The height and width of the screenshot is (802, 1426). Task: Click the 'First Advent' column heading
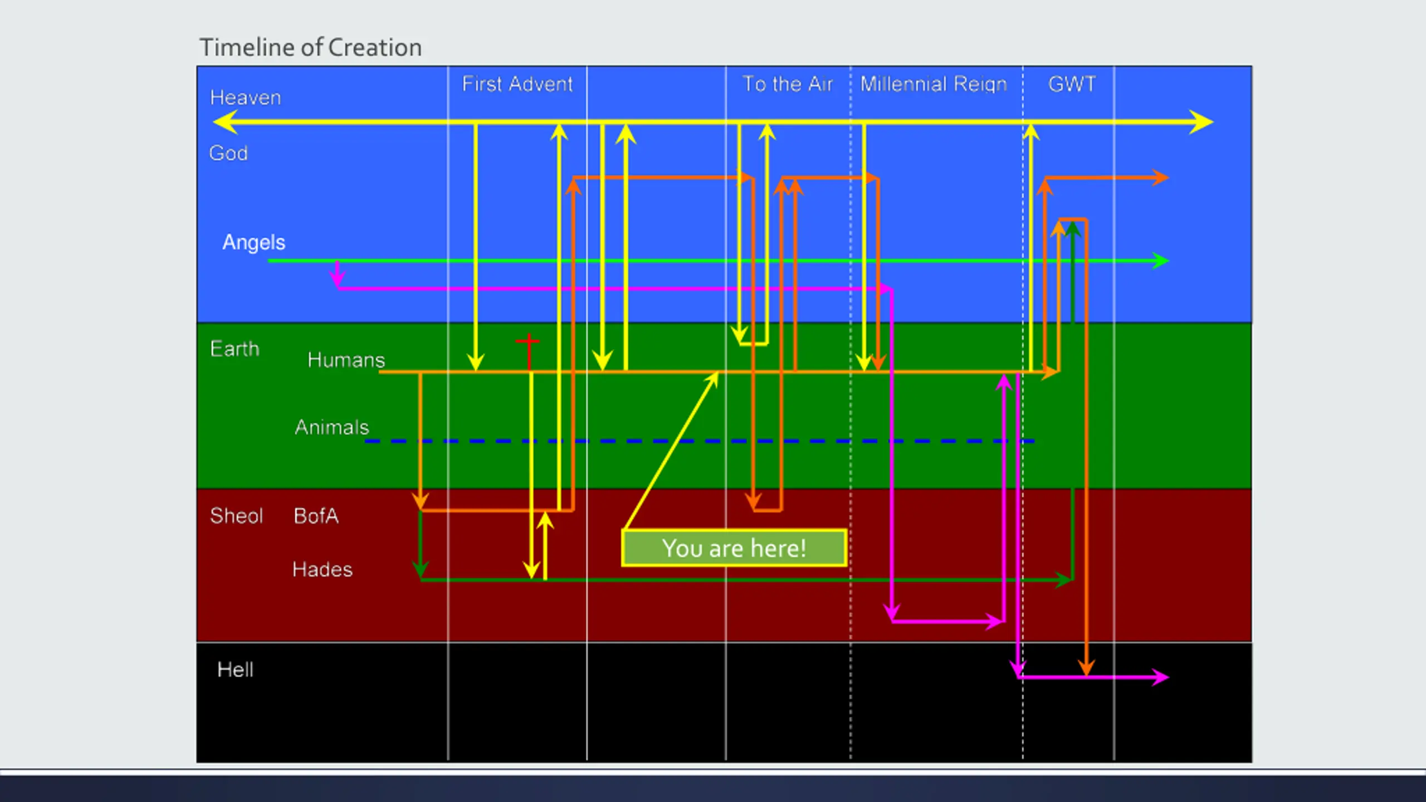(x=517, y=84)
